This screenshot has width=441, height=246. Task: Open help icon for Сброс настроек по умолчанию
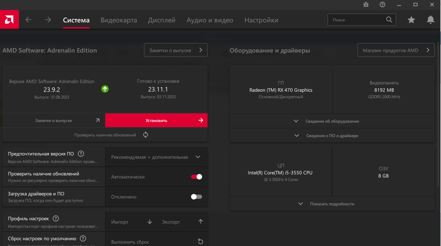(x=83, y=238)
